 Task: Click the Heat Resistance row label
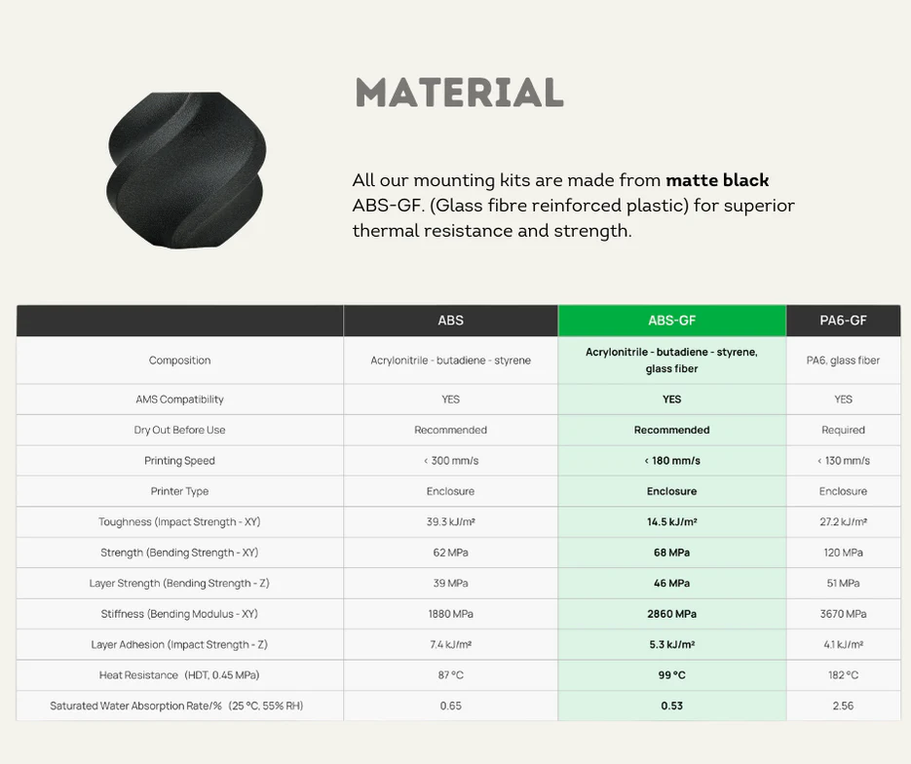tap(179, 675)
